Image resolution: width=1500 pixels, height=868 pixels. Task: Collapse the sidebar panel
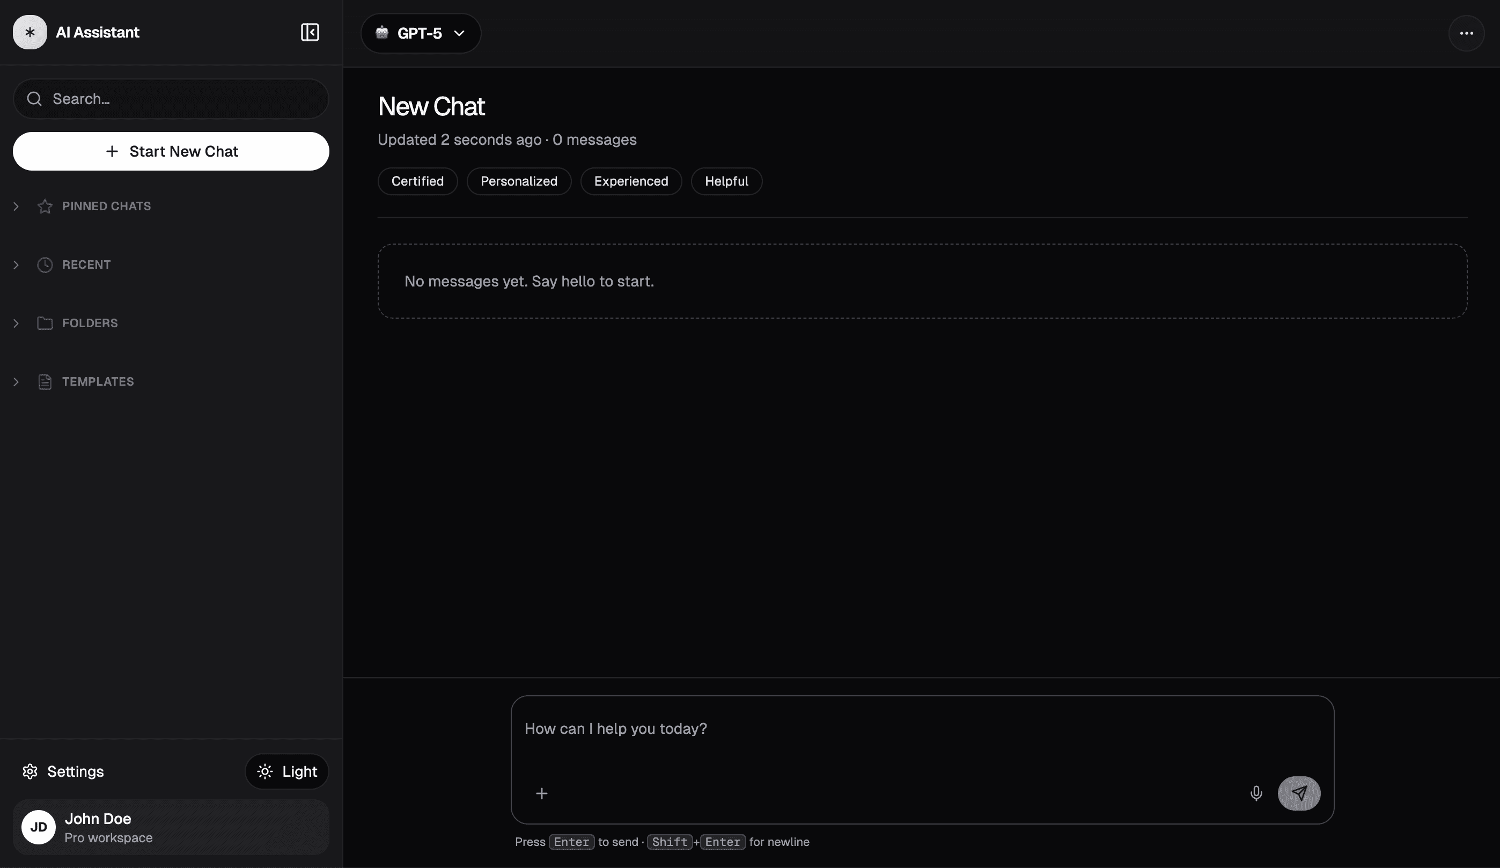(309, 32)
